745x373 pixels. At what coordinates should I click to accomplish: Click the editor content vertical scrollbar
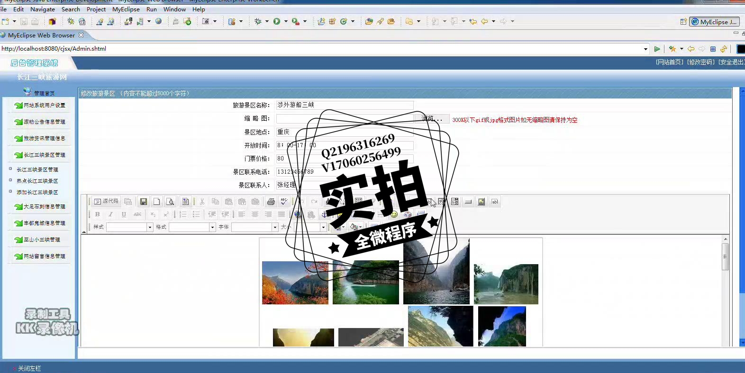[725, 291]
